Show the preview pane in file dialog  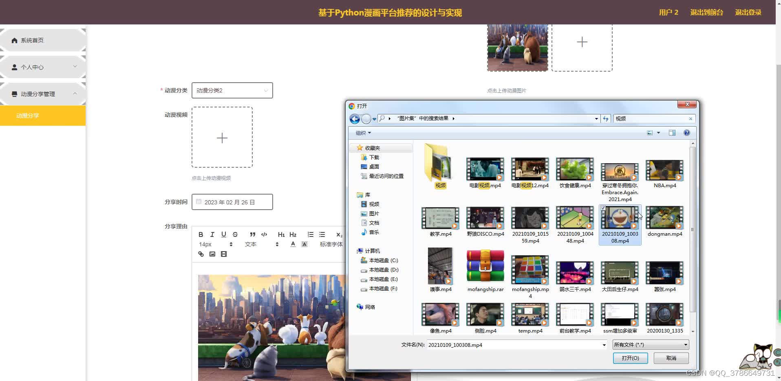tap(672, 133)
